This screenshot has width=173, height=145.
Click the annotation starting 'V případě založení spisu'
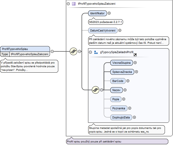[29, 66]
